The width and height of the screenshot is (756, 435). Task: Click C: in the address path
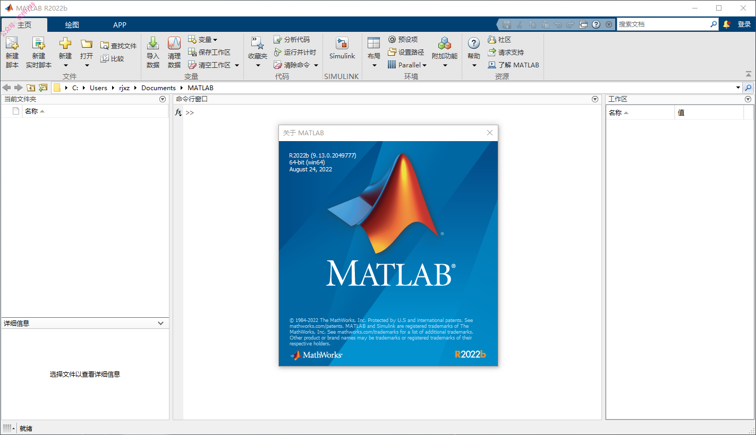(75, 88)
